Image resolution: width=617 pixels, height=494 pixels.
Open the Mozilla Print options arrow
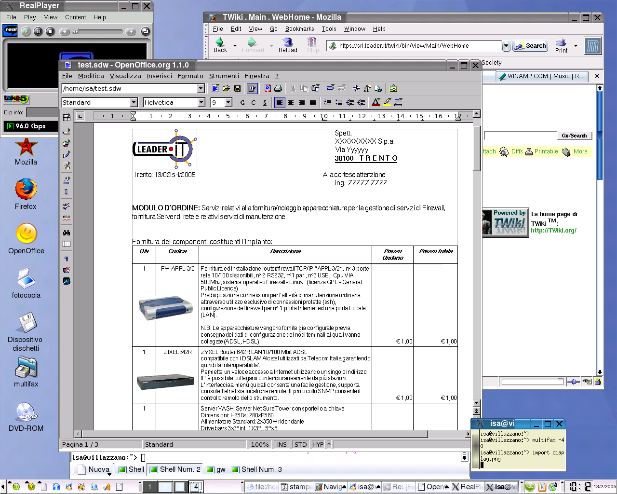coord(576,46)
